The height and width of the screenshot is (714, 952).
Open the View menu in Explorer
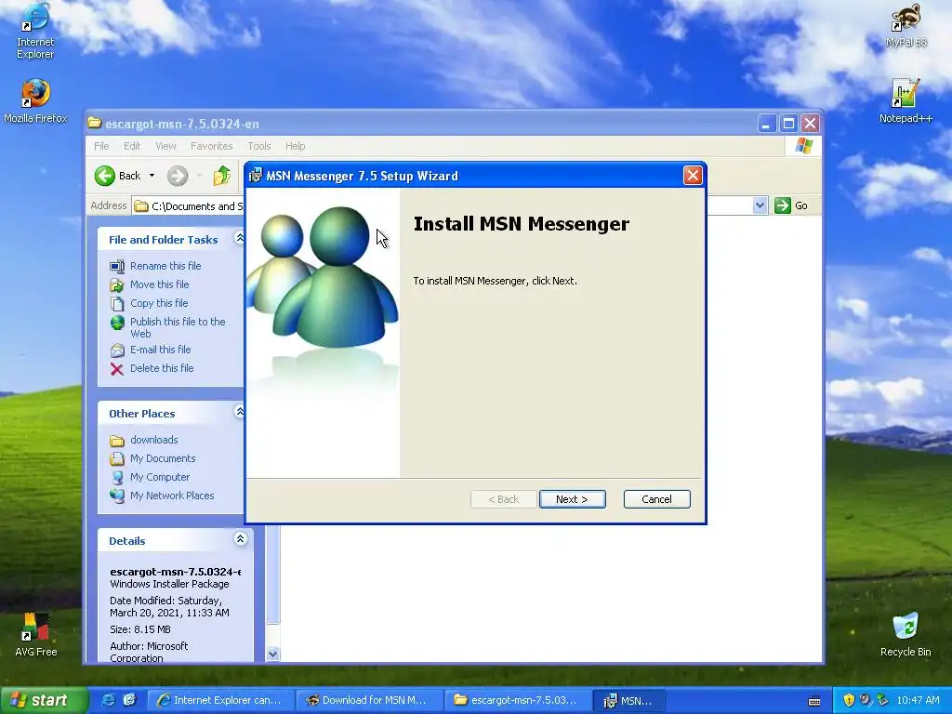click(165, 146)
